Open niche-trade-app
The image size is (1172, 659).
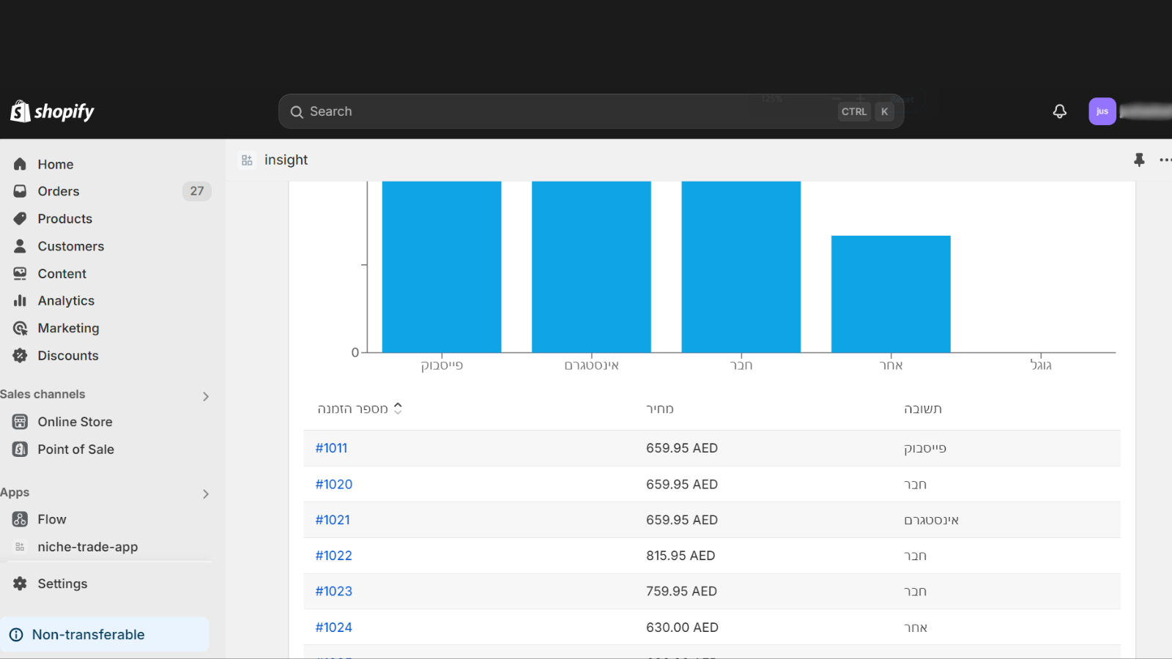(x=88, y=547)
